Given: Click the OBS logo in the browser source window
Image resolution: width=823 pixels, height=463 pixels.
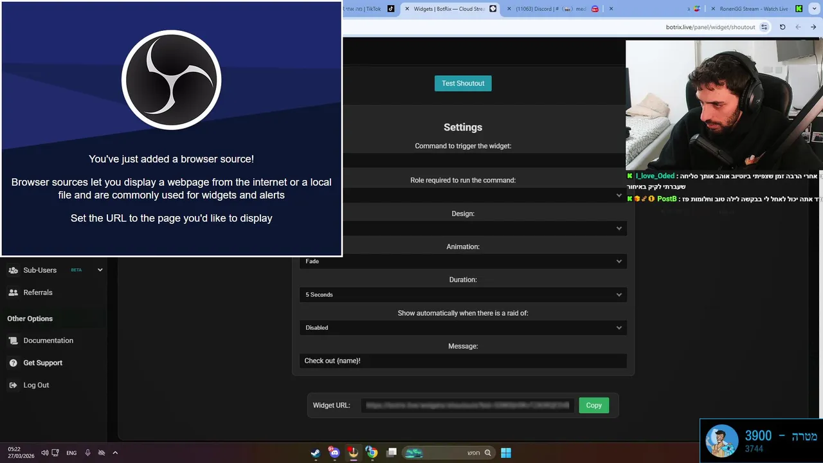Looking at the screenshot, I should (172, 80).
